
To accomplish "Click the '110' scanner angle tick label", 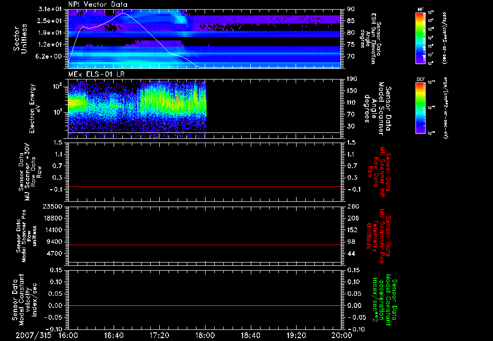I will [352, 103].
